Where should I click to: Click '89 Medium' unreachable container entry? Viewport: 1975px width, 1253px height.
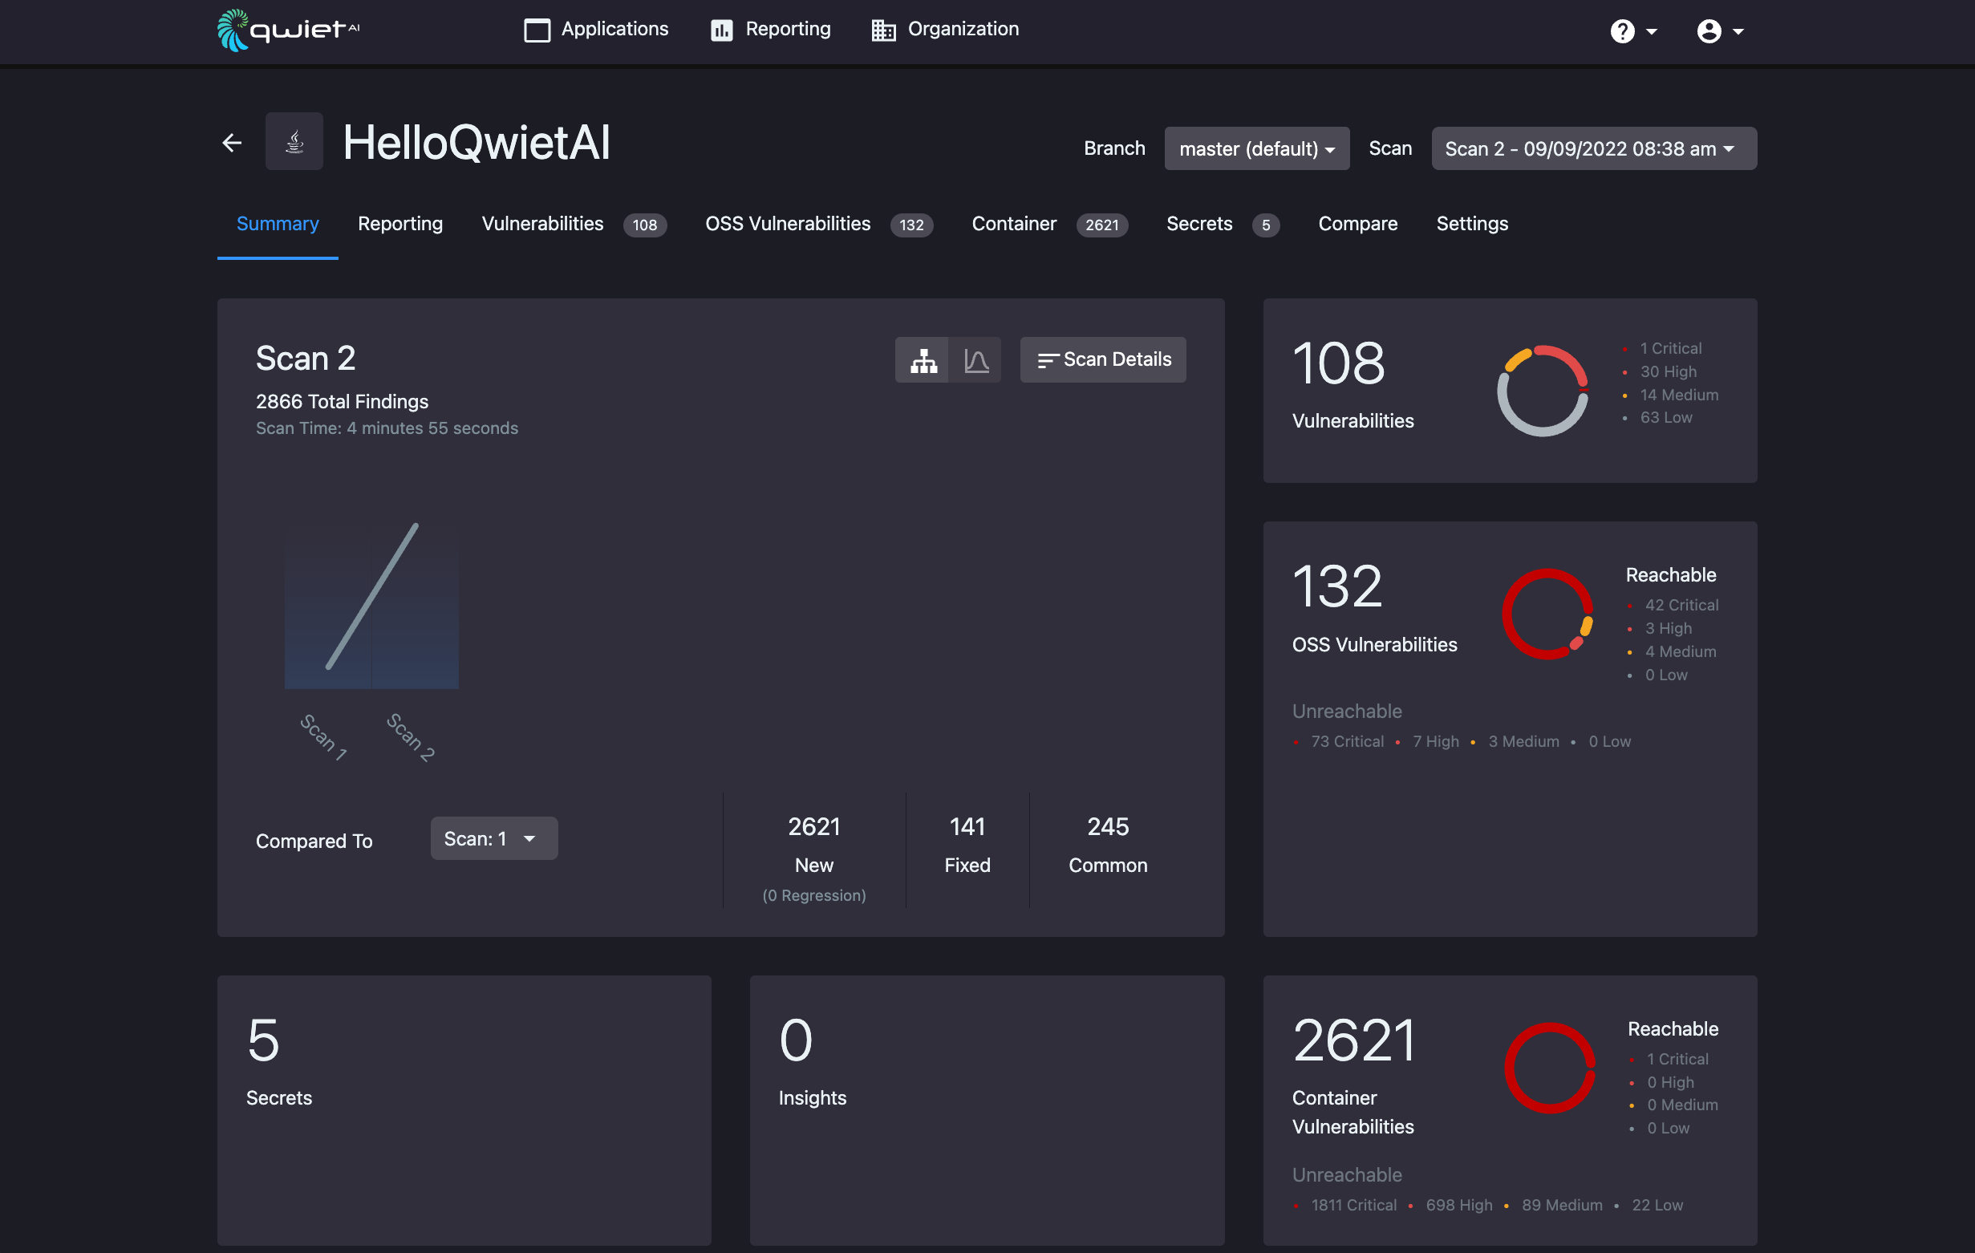coord(1562,1205)
